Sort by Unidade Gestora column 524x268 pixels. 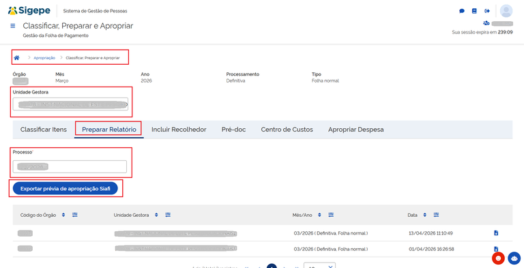pos(156,215)
